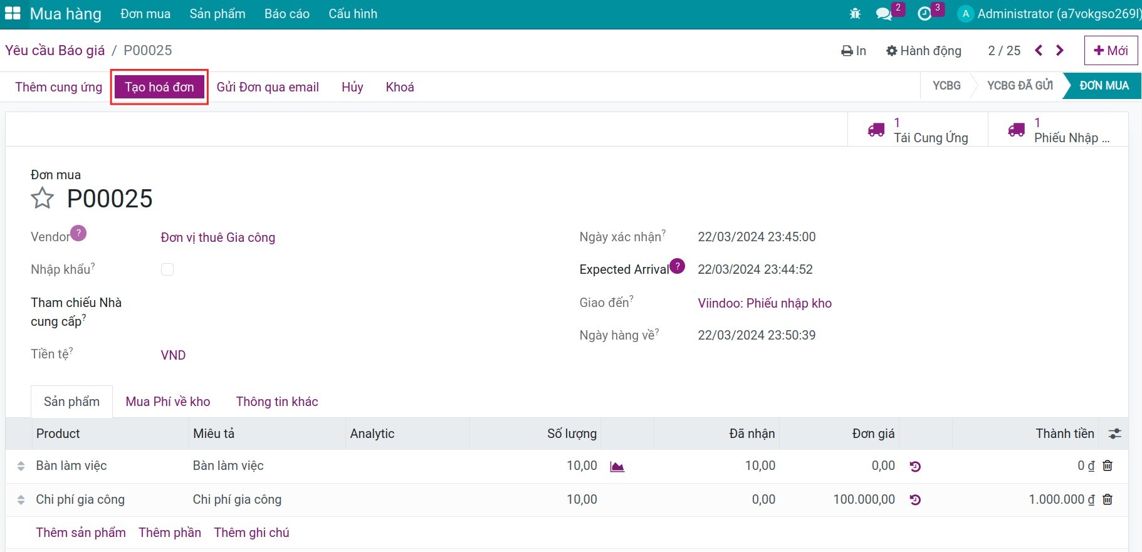
Task: Open vendor Đơn vị thuê Gia công
Action: (x=217, y=237)
